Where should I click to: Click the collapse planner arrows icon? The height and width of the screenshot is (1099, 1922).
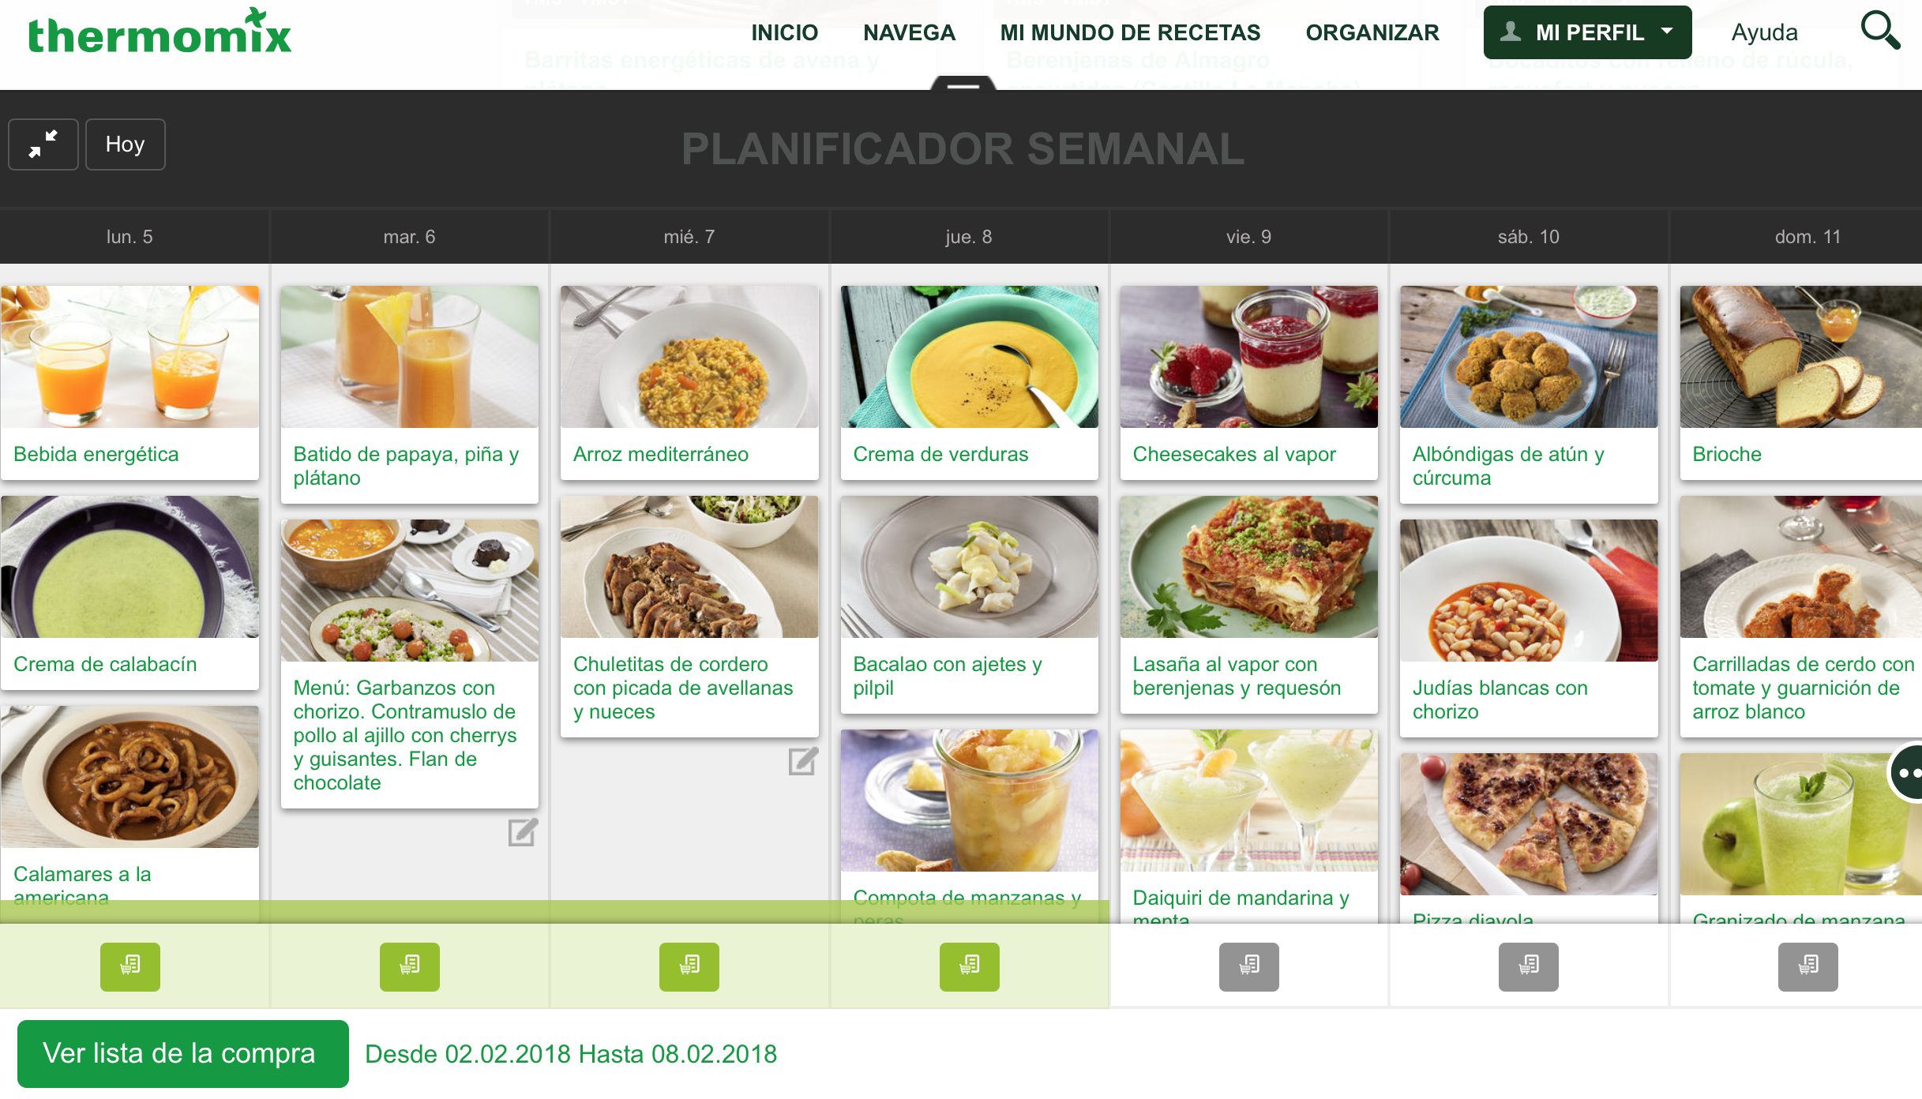pos(43,144)
